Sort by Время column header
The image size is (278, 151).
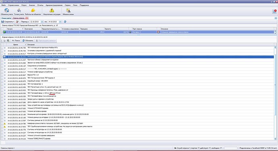click(x=17, y=45)
